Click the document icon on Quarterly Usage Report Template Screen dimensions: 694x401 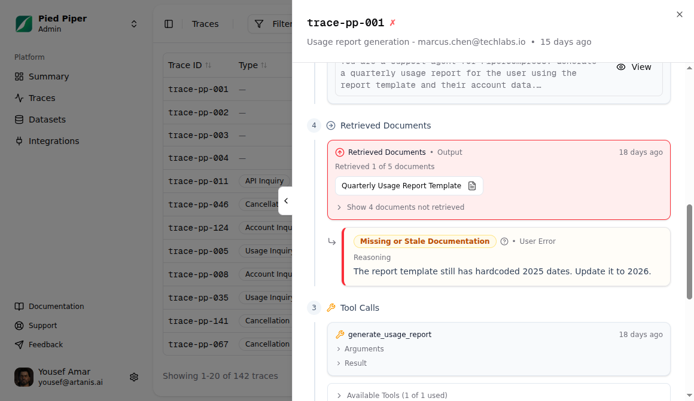point(472,186)
